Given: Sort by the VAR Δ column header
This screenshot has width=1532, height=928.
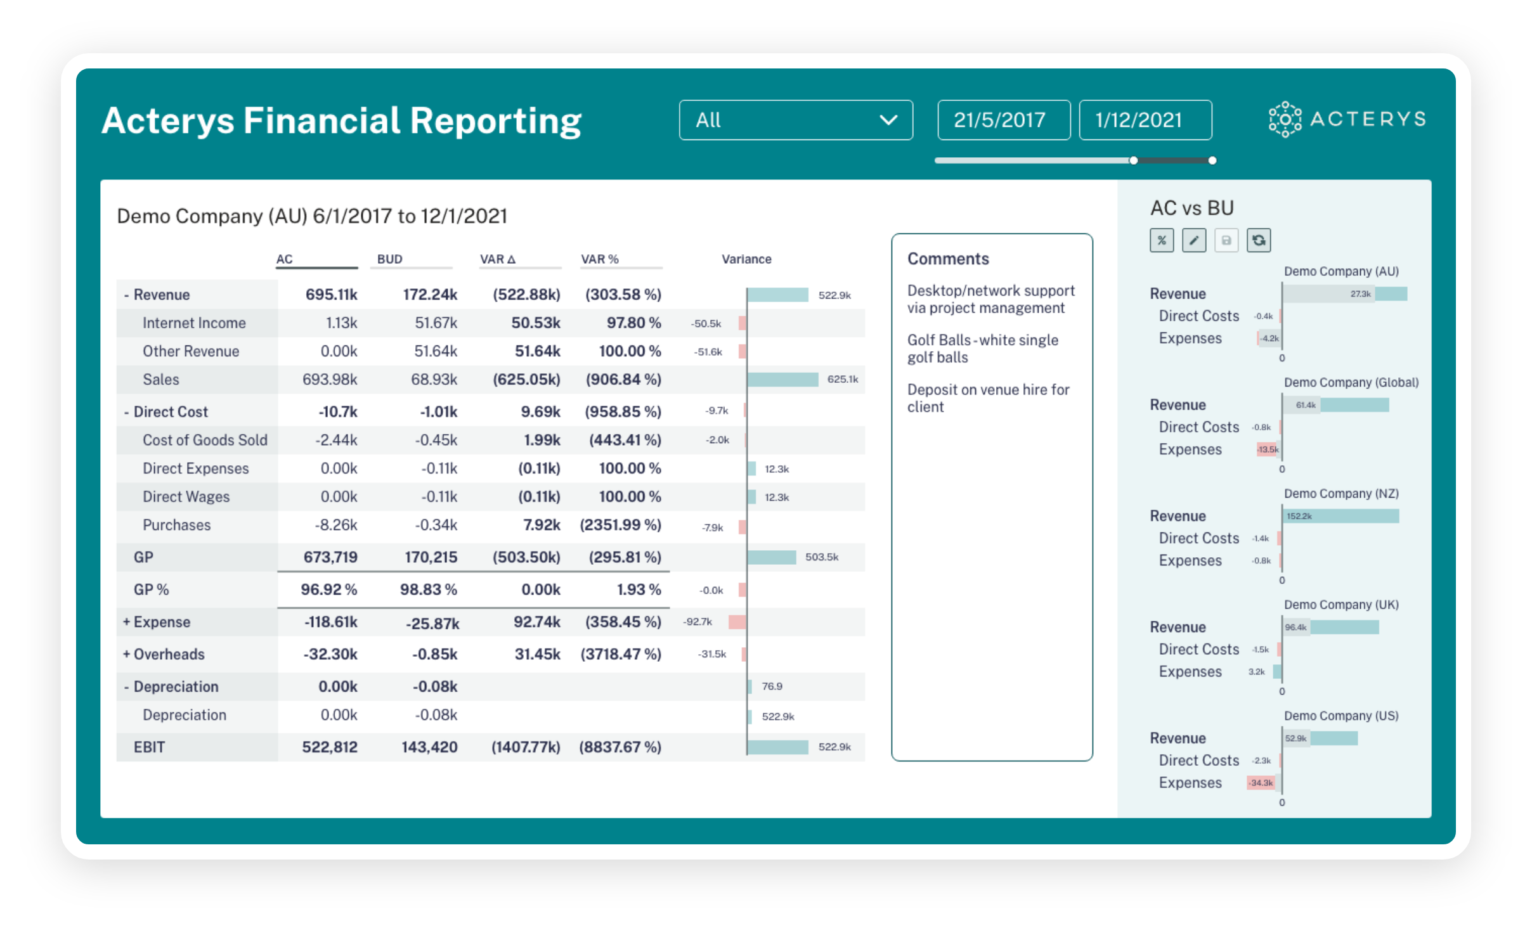Looking at the screenshot, I should 498,259.
